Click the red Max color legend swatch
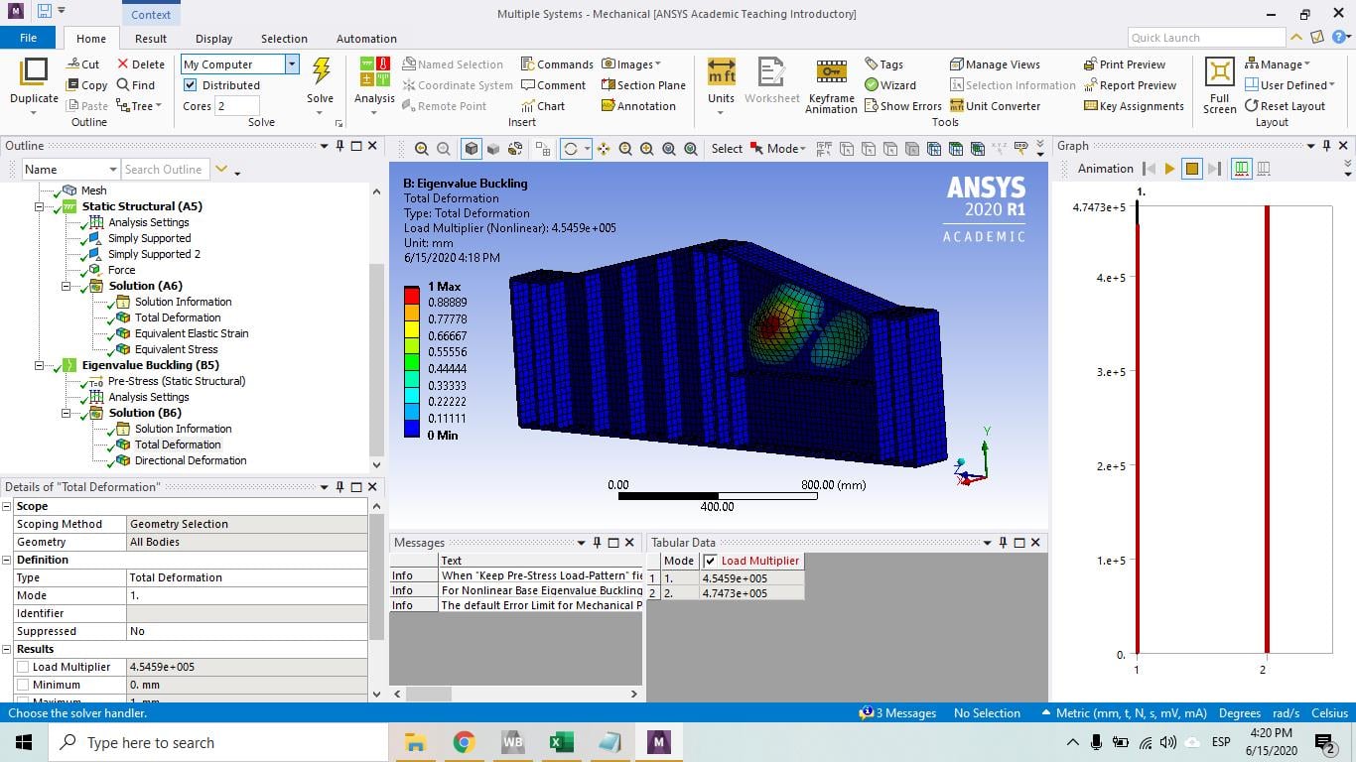1356x762 pixels. (x=412, y=292)
